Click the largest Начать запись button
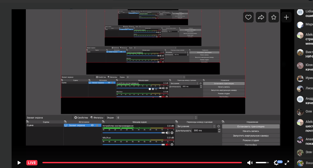The image size is (313, 168). click(x=251, y=131)
